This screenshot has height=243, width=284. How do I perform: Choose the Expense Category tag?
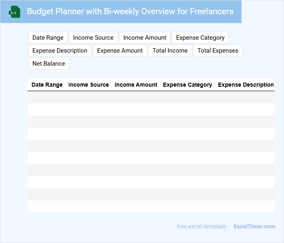pos(200,38)
